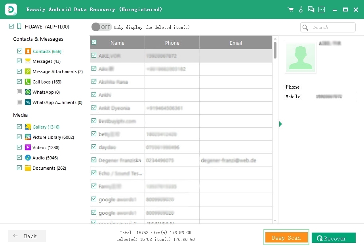Go Back to the previous screen

point(27,236)
